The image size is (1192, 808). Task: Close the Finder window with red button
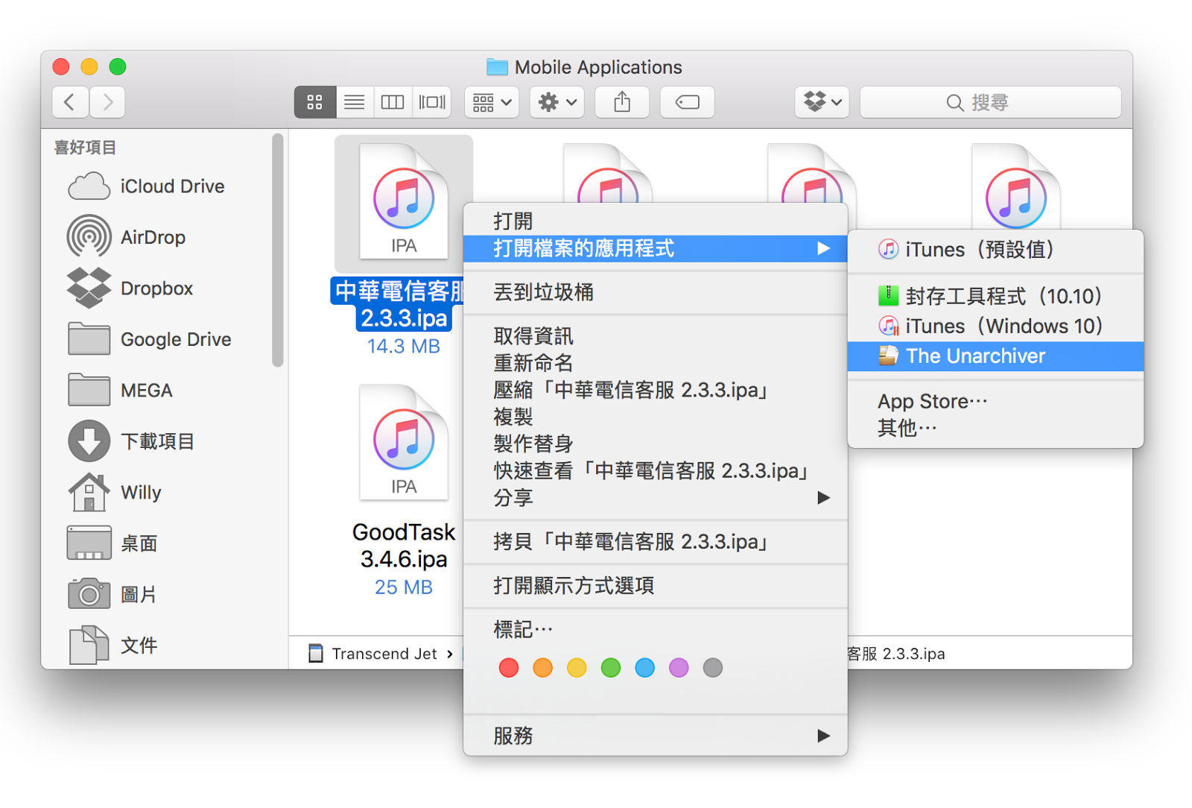[x=61, y=66]
